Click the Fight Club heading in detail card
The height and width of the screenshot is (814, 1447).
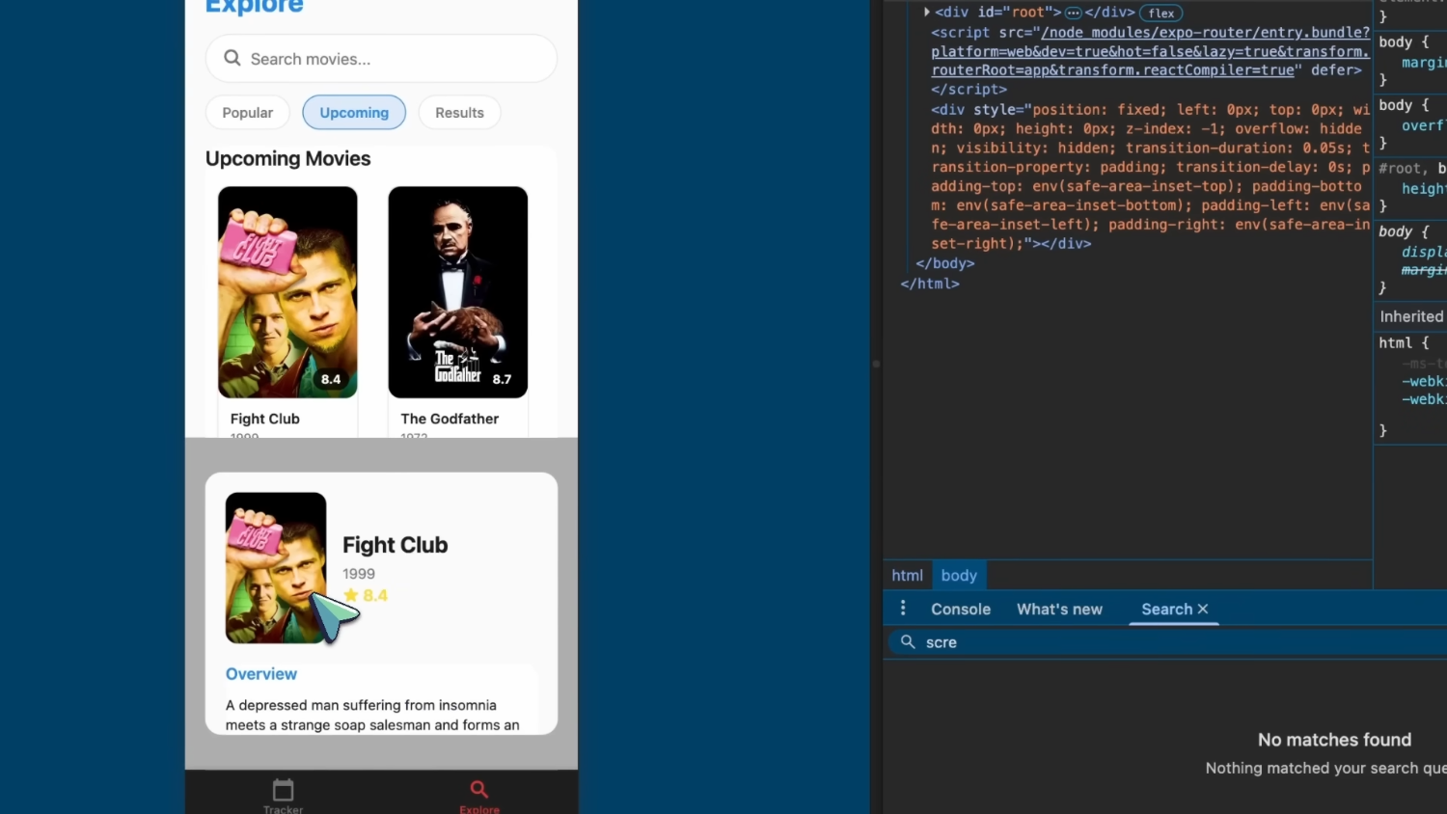[396, 545]
